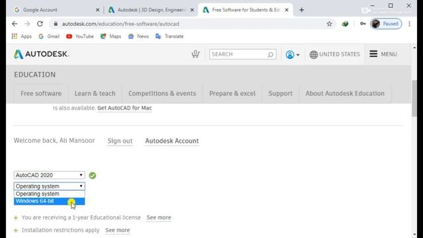Bookmark this page with the star icon

(329, 24)
